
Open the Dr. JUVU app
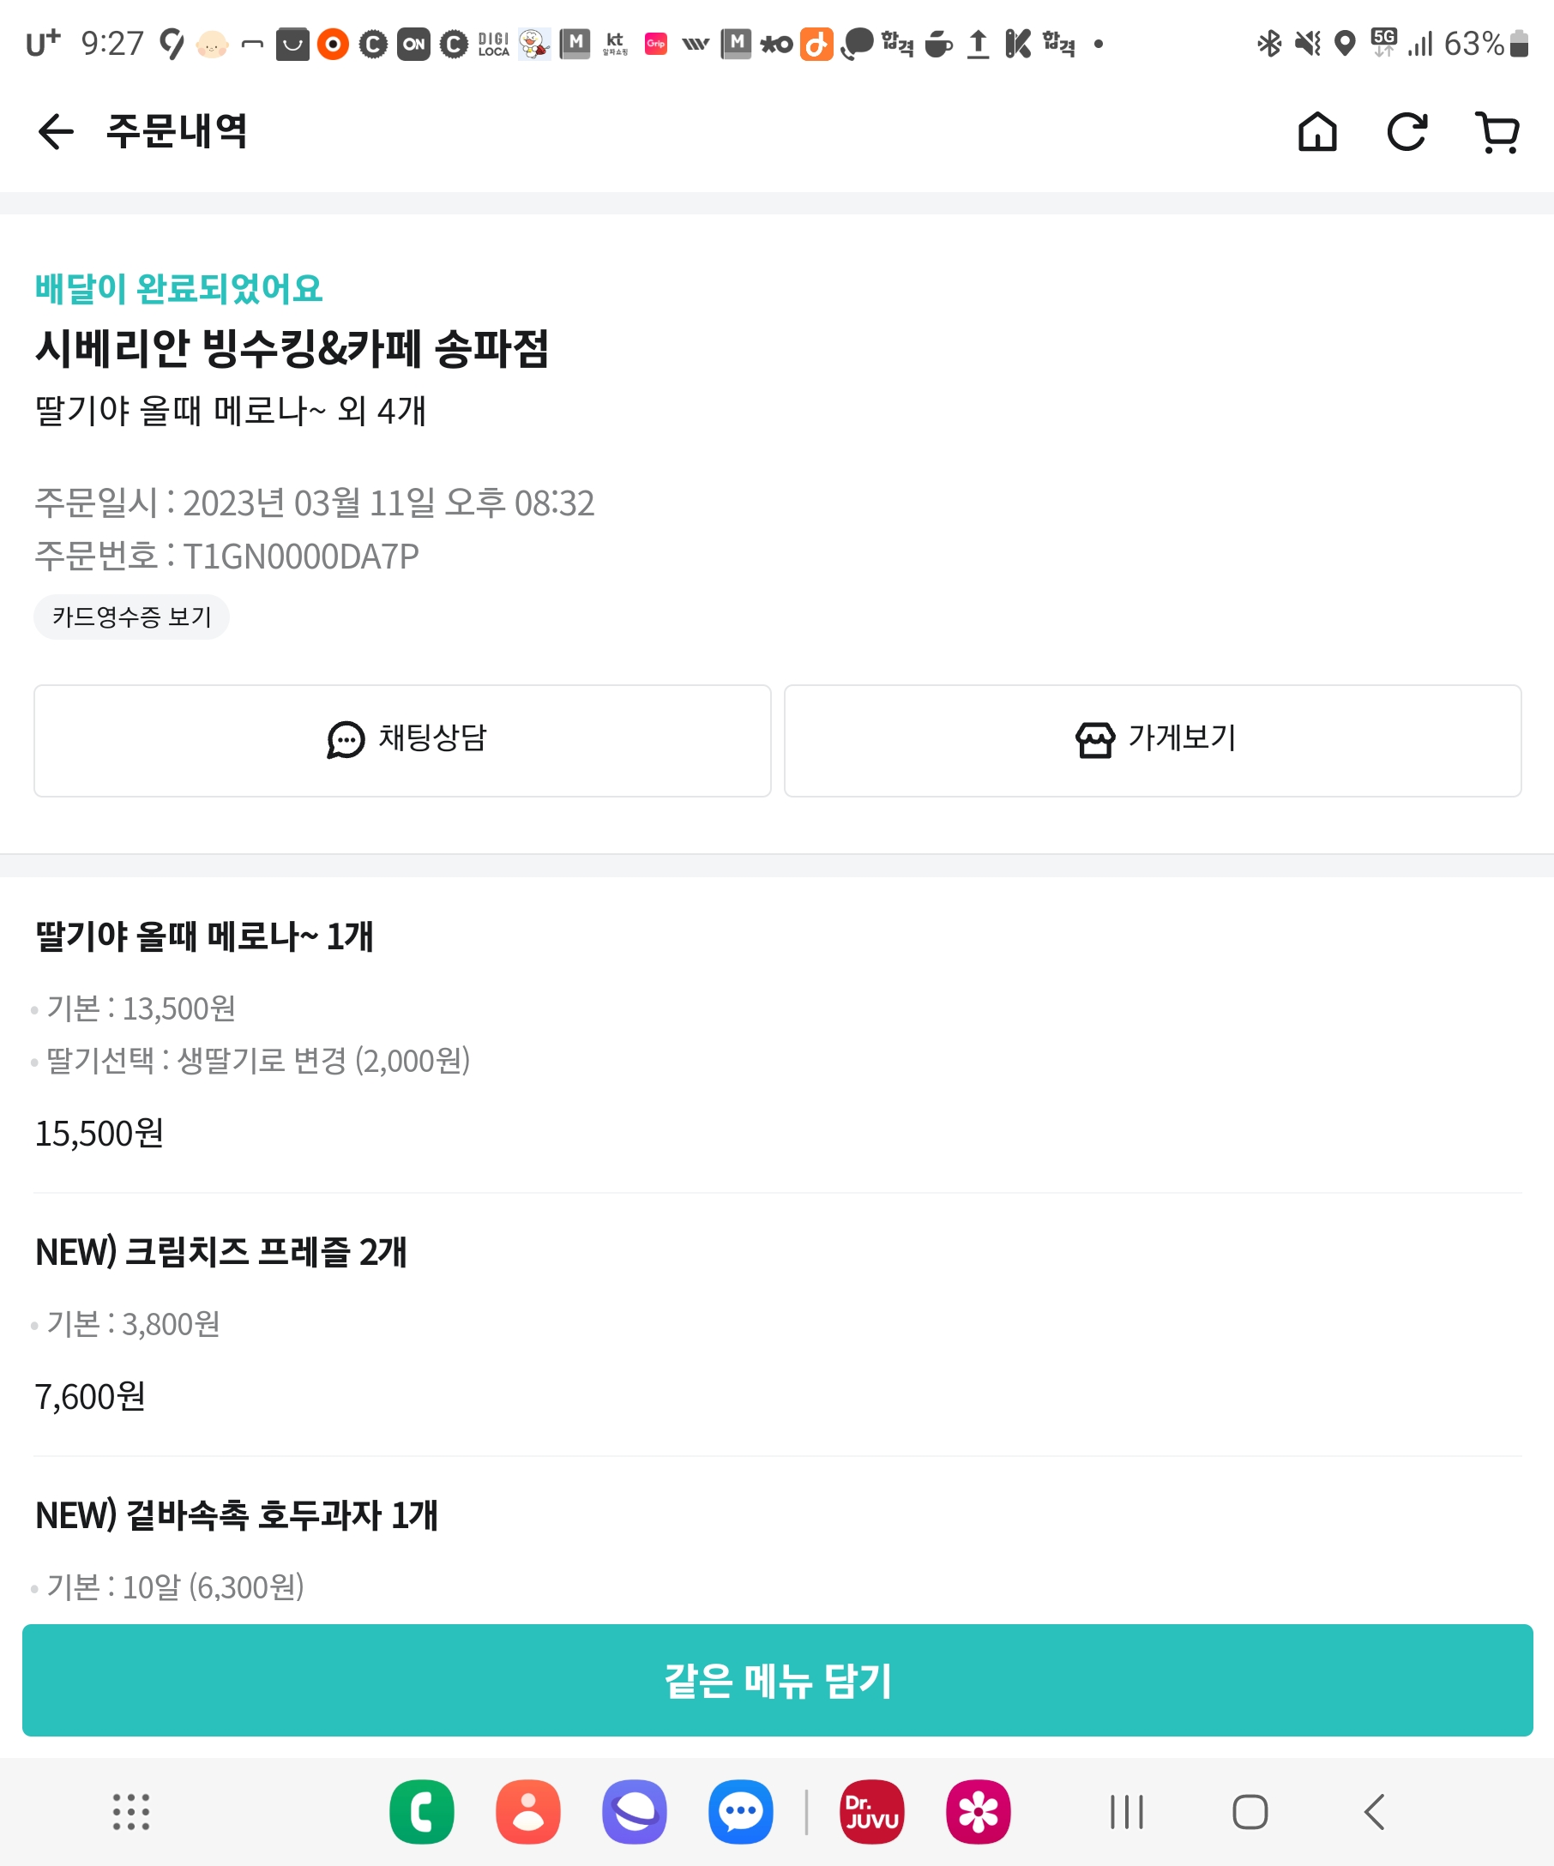871,1812
